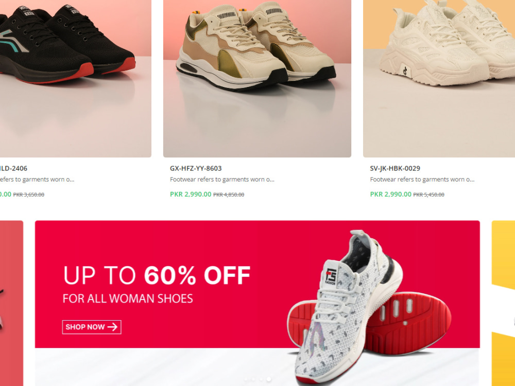Select the second carousel pagination dot

click(x=253, y=379)
